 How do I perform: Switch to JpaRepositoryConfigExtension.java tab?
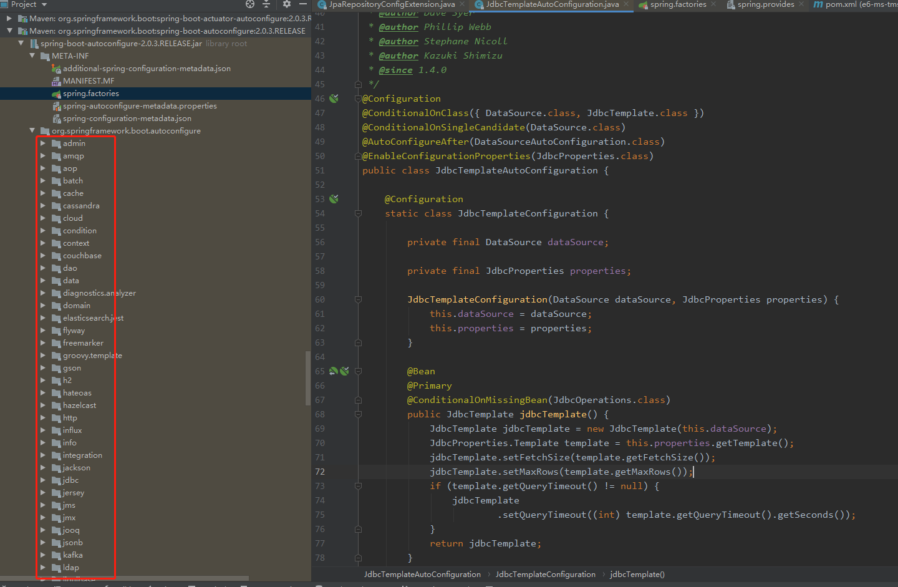[391, 4]
